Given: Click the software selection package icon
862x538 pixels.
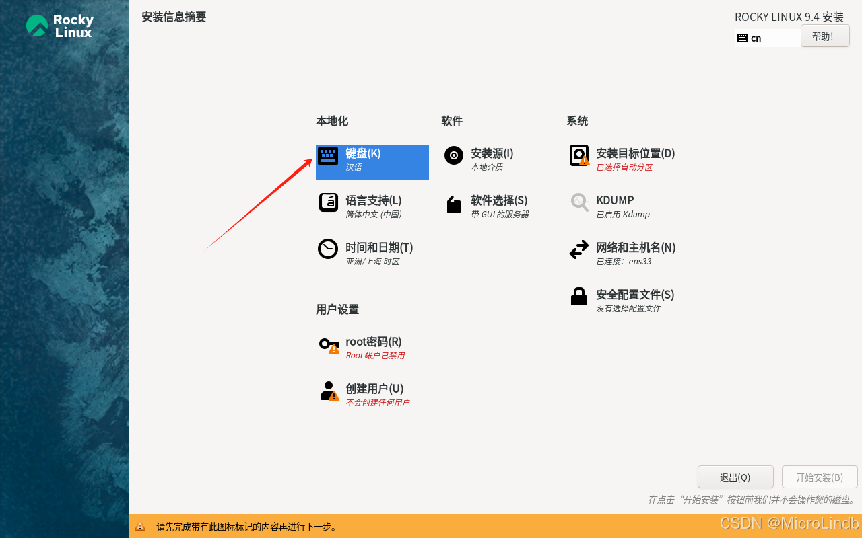Looking at the screenshot, I should [454, 204].
